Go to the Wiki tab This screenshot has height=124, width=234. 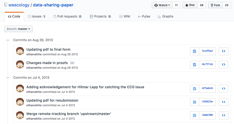click(125, 16)
